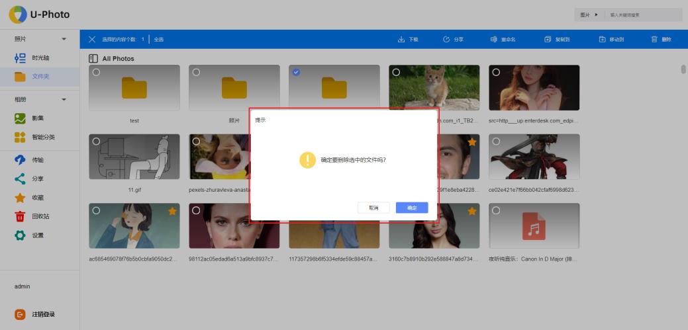This screenshot has width=688, height=330.
Task: Open the 影集 album icon
Action: pos(21,118)
